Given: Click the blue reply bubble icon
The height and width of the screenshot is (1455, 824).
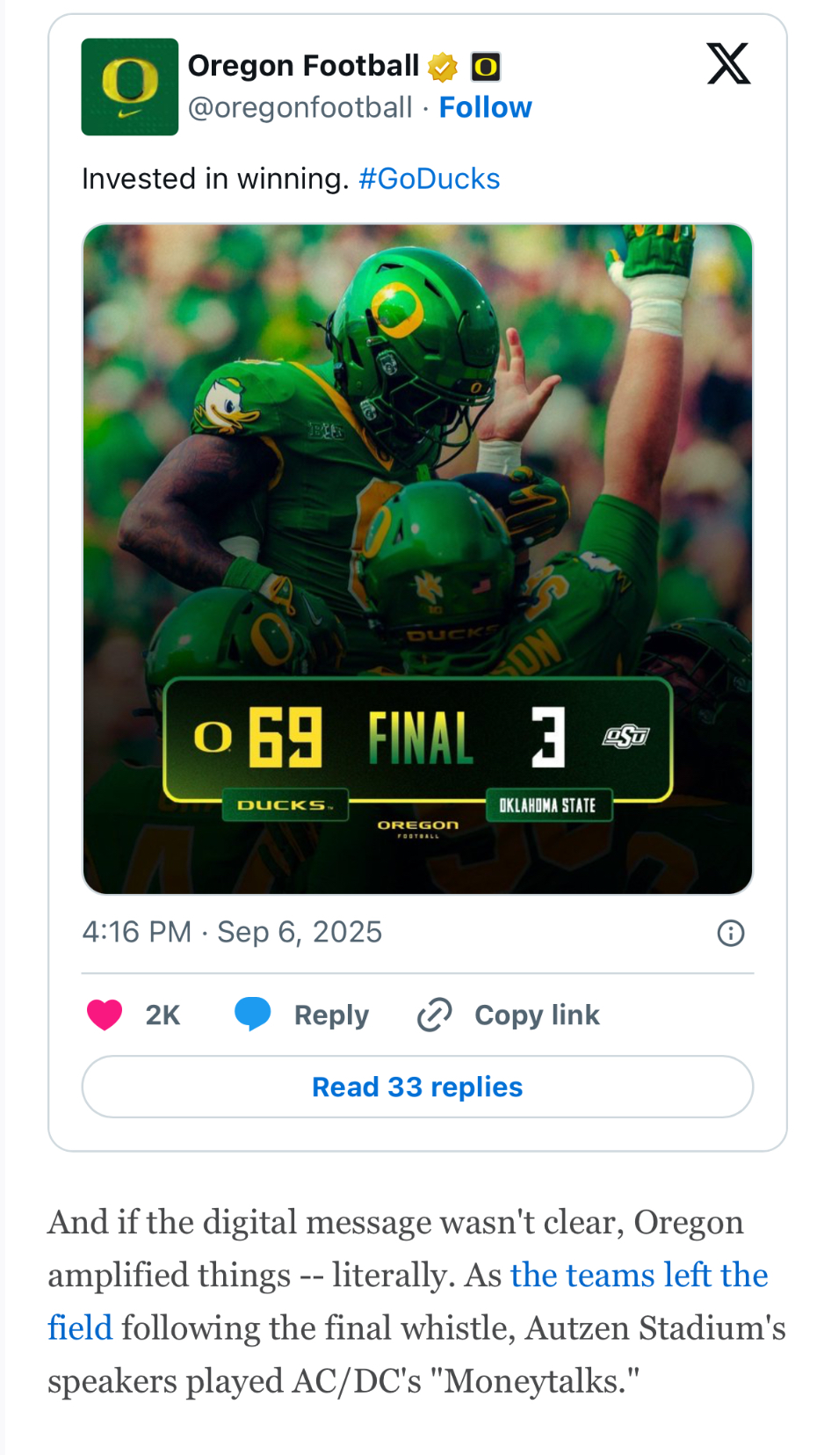Looking at the screenshot, I should 252,1015.
